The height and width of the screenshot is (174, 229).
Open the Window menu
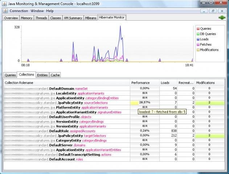click(x=37, y=11)
